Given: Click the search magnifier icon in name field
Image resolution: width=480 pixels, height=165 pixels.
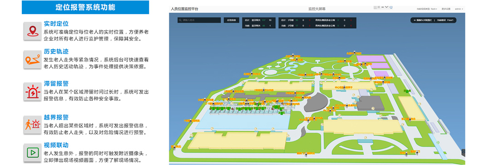Looking at the screenshot, I should click(x=180, y=20).
